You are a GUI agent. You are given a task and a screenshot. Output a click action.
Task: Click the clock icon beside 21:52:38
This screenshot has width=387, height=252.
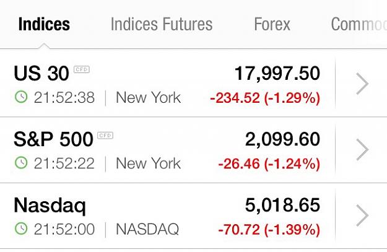click(21, 97)
